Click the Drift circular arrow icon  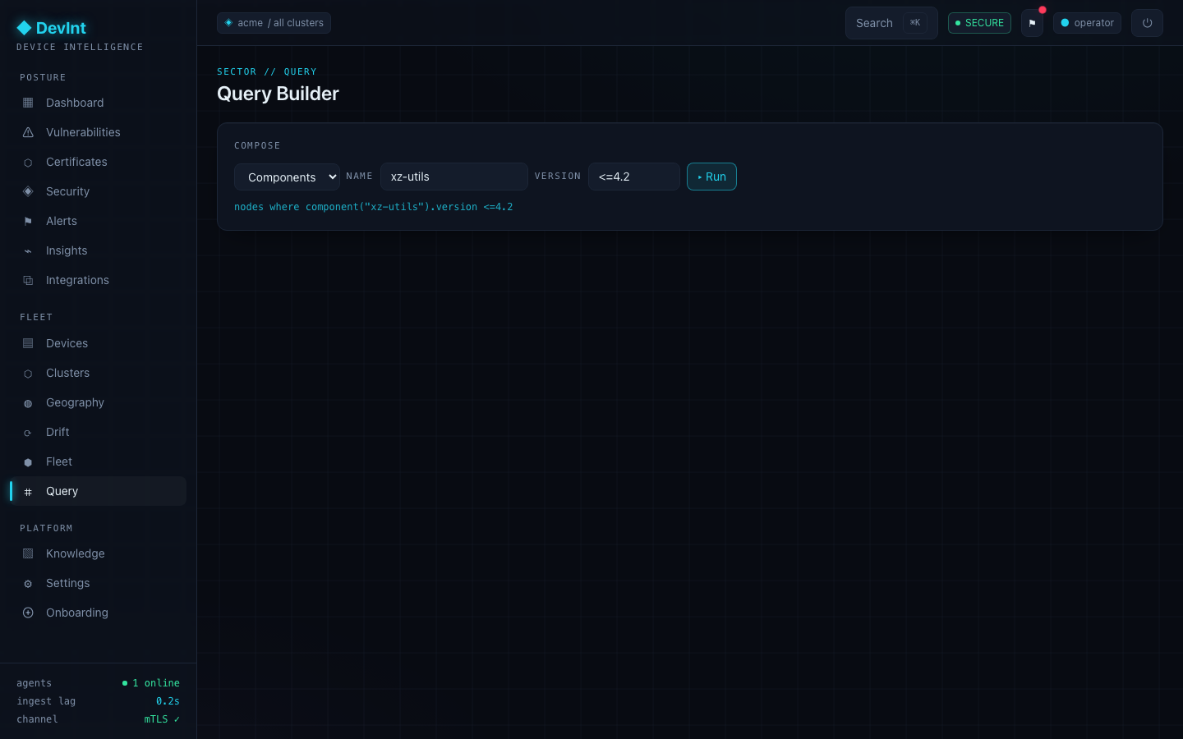coord(28,433)
